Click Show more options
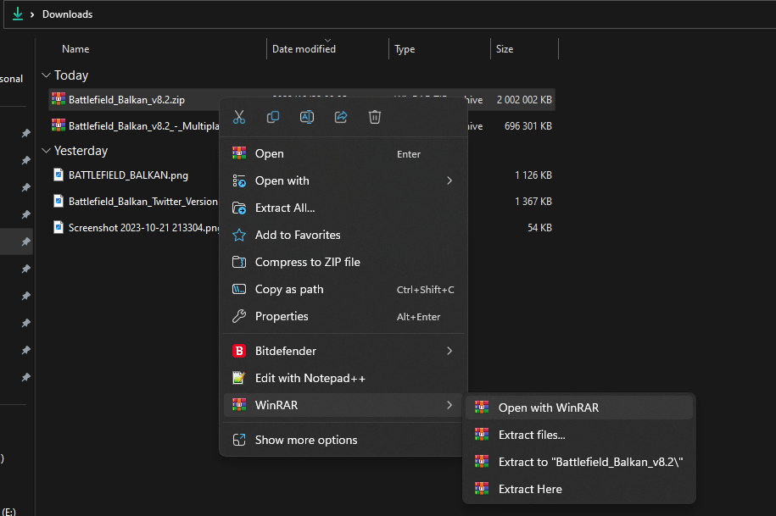The height and width of the screenshot is (516, 776). tap(306, 440)
